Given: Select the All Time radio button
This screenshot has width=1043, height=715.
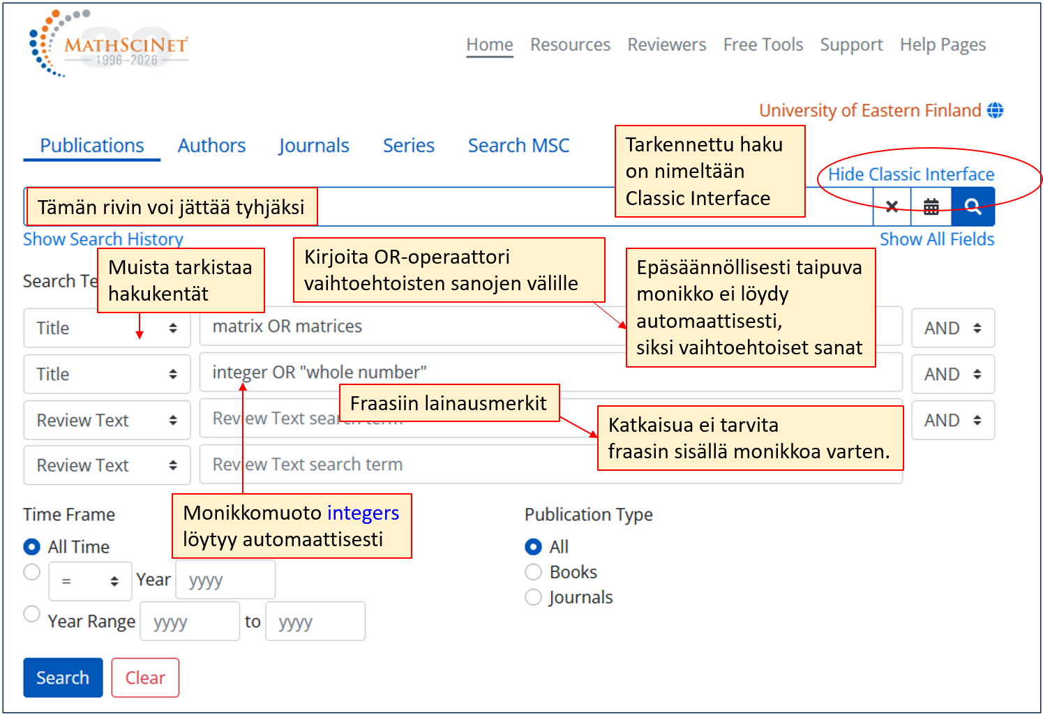Looking at the screenshot, I should coord(31,546).
